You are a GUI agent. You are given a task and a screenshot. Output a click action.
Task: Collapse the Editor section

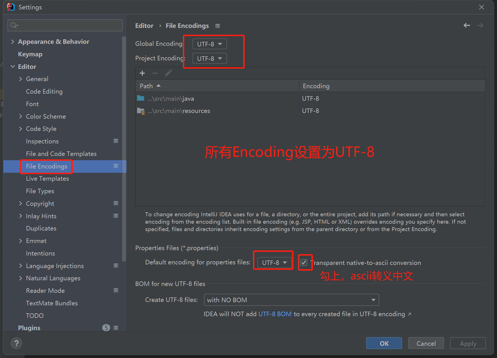(13, 67)
